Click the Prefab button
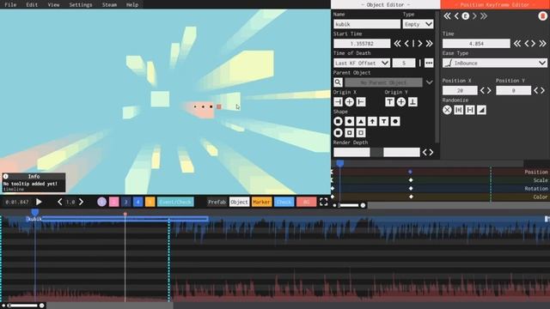 217,202
